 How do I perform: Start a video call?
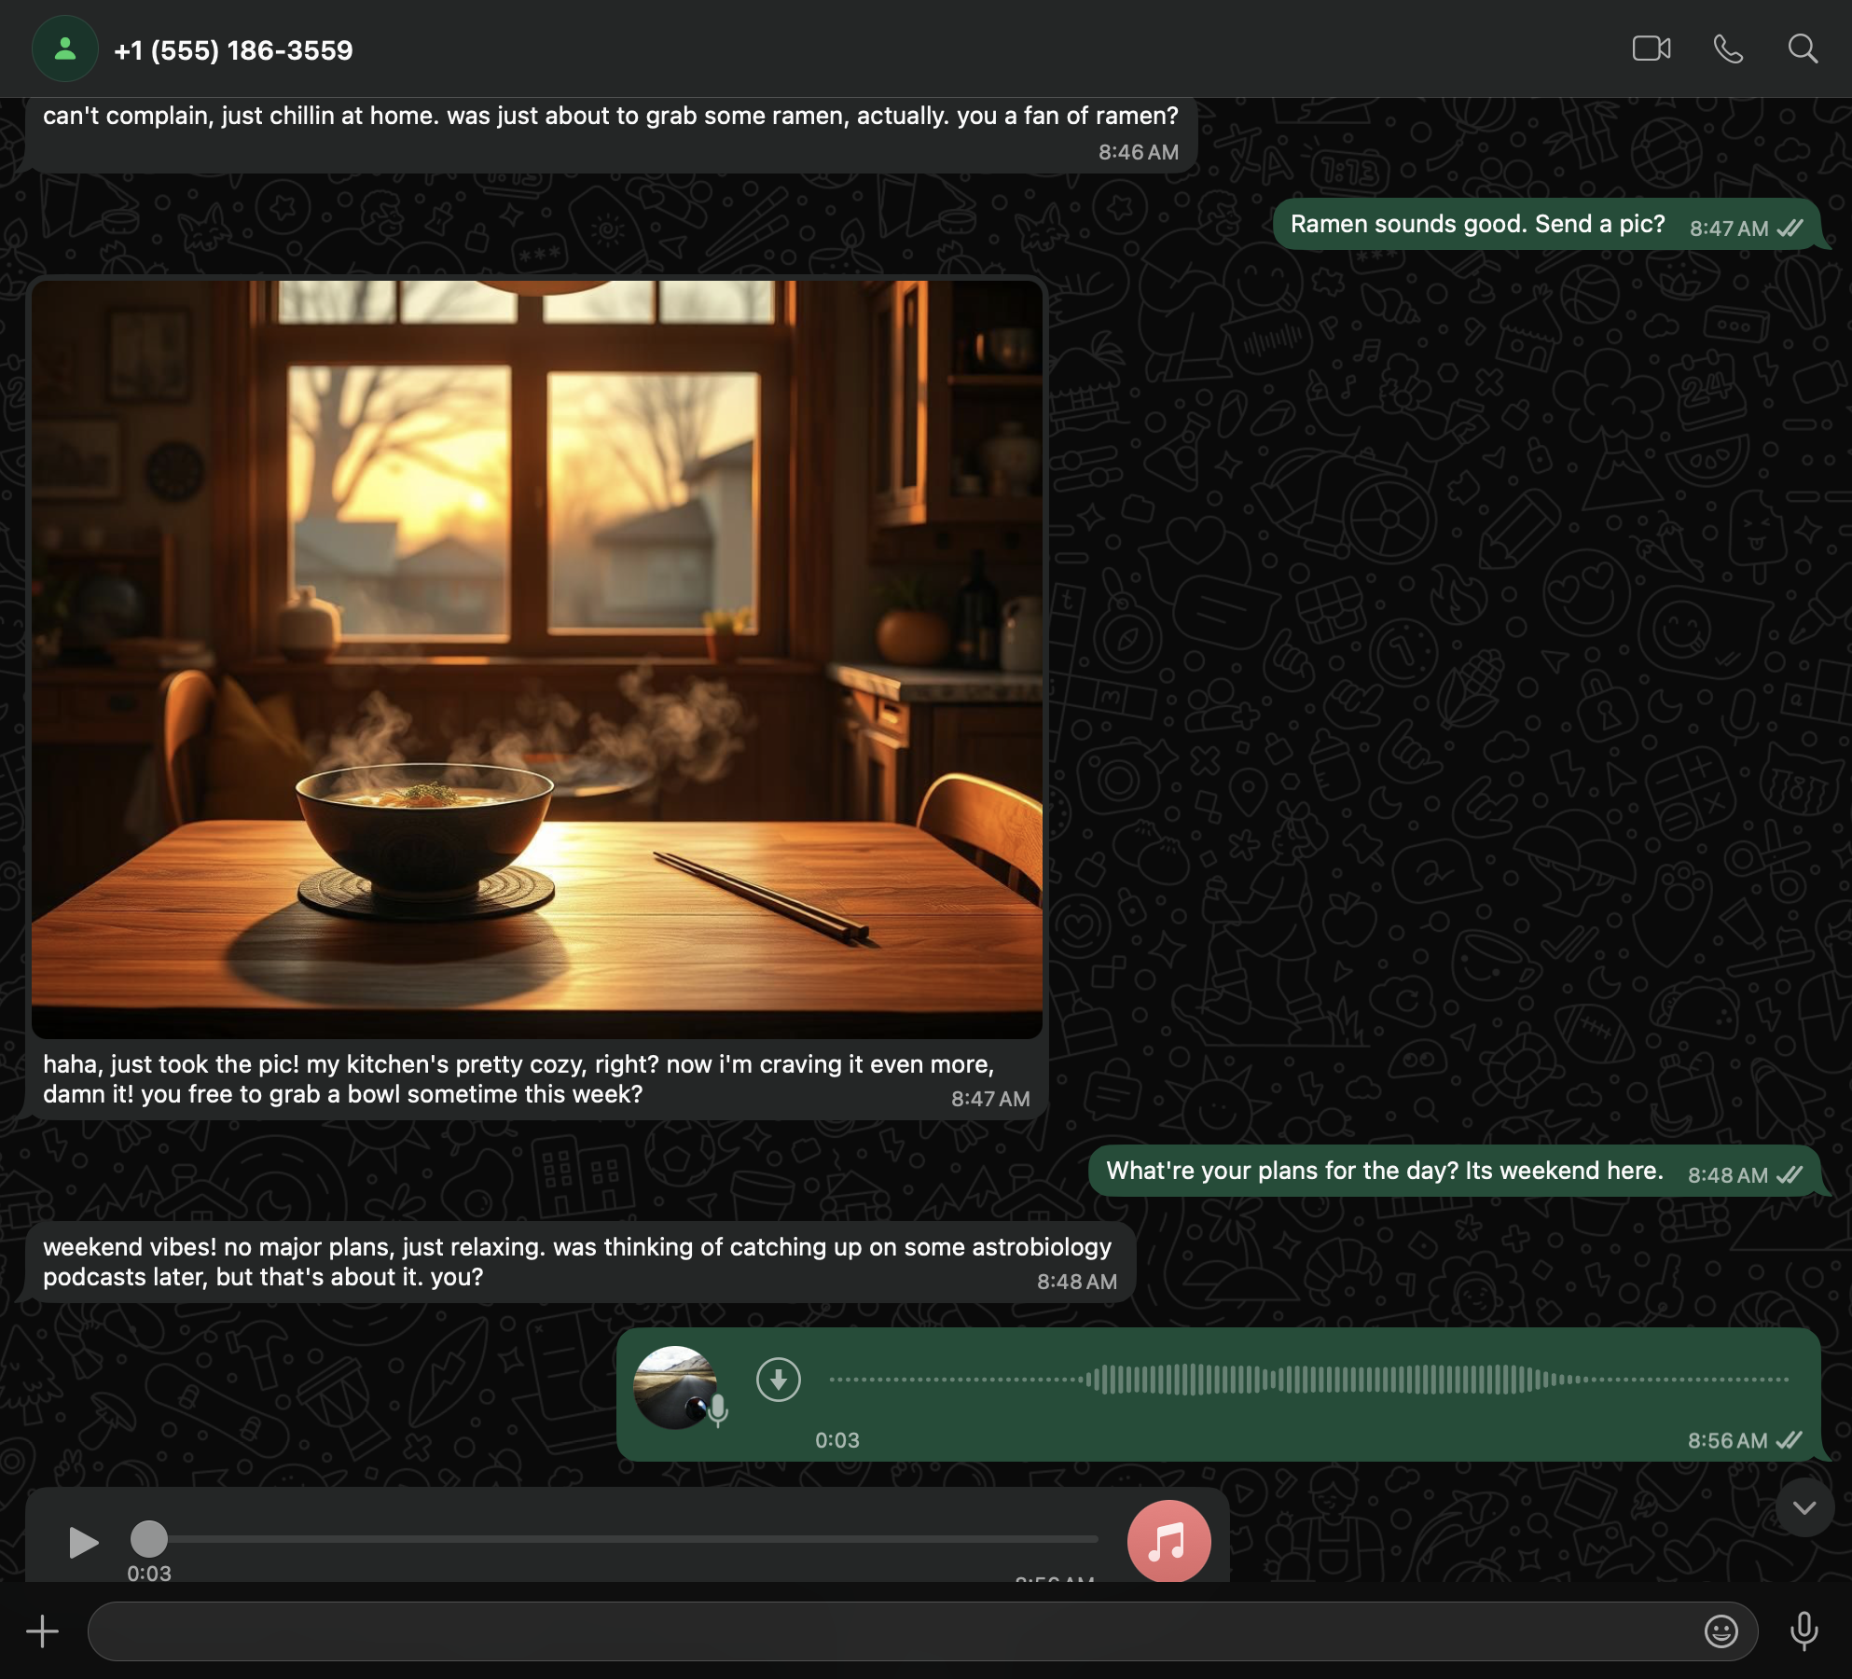pos(1651,49)
